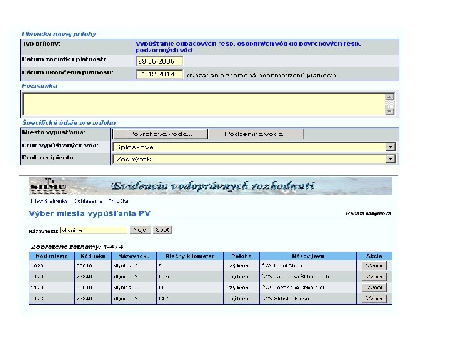This screenshot has height=337, width=450.
Task: Open the Príručka link
Action: click(x=118, y=201)
